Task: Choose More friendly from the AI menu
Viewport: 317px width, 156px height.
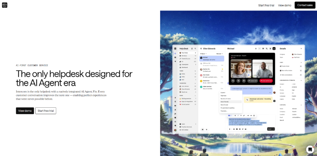Action: pyautogui.click(x=231, y=102)
